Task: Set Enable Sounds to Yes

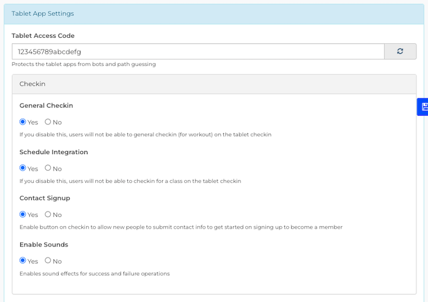Action: coord(23,261)
